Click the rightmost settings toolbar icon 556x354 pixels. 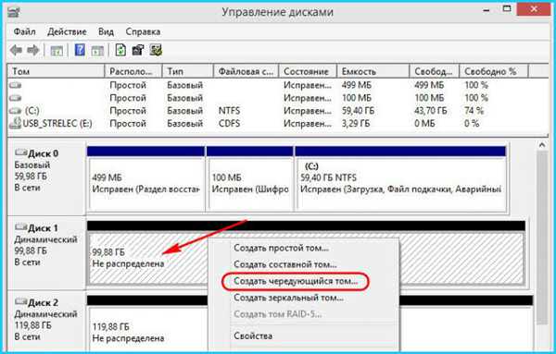(156, 50)
